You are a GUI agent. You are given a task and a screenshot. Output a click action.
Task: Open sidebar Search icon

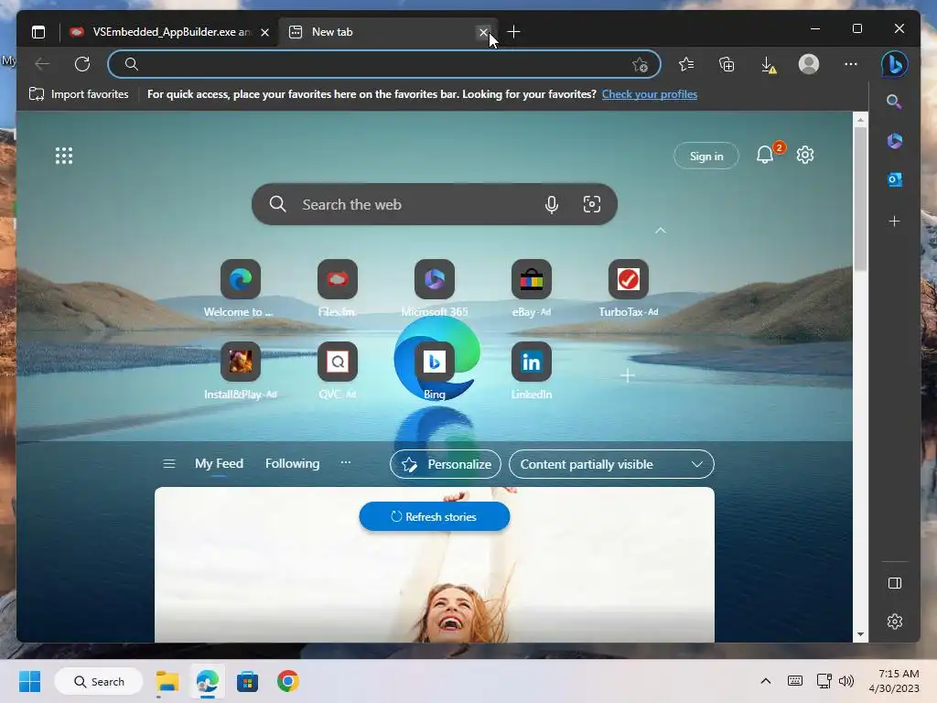coord(894,102)
